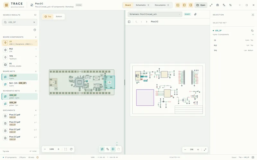Click the board zoom 100% value

click(x=52, y=149)
